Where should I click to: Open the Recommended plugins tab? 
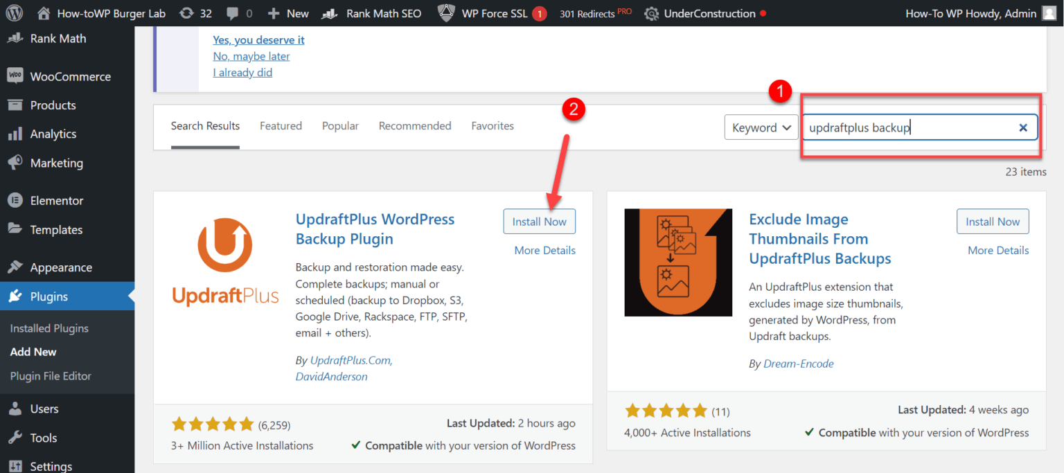(x=414, y=125)
